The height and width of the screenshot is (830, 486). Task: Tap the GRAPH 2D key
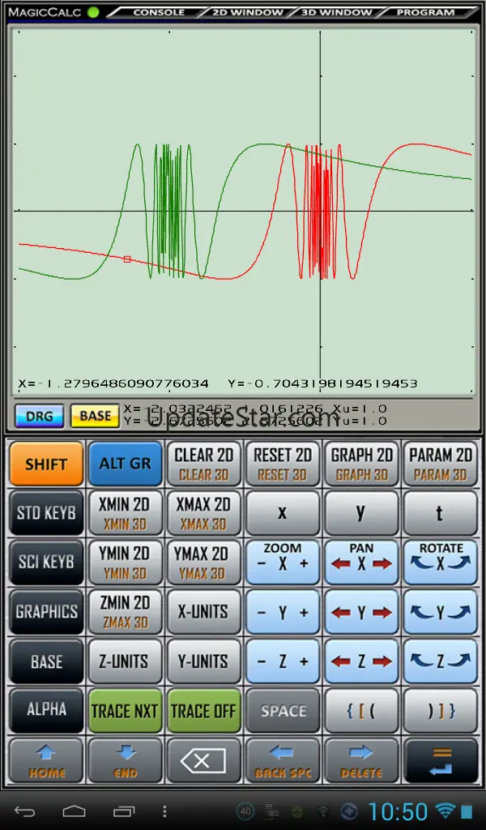point(361,464)
